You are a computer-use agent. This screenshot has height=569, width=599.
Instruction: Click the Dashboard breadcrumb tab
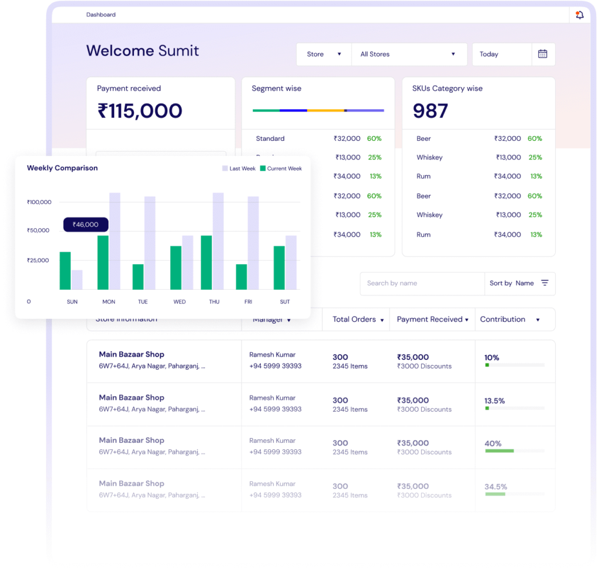click(x=101, y=15)
